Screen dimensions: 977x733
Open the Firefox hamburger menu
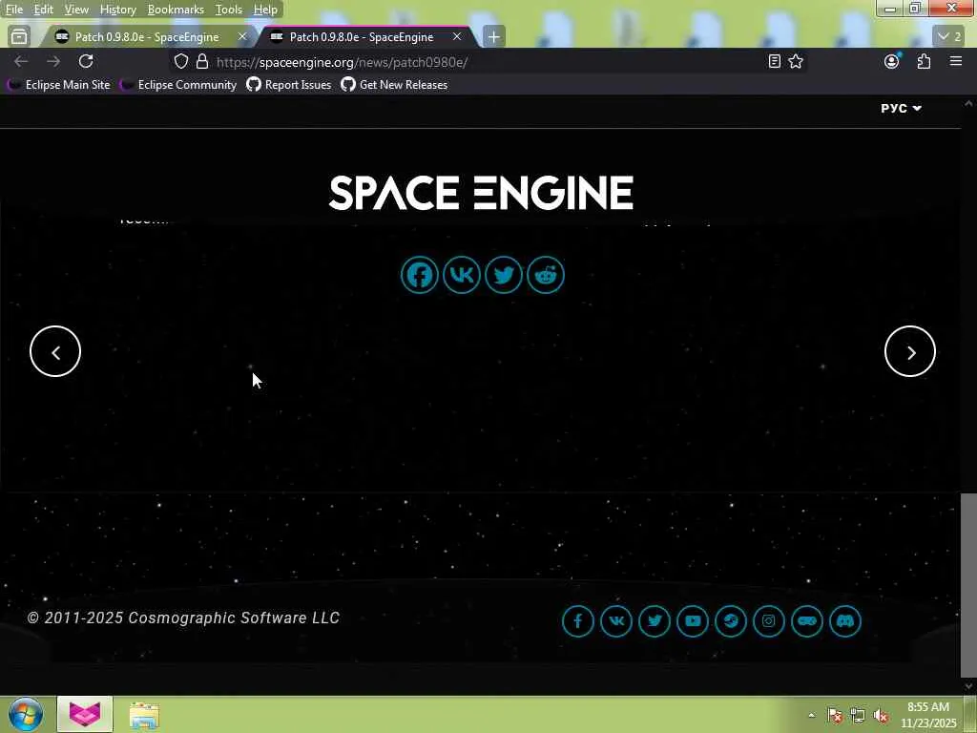956,61
